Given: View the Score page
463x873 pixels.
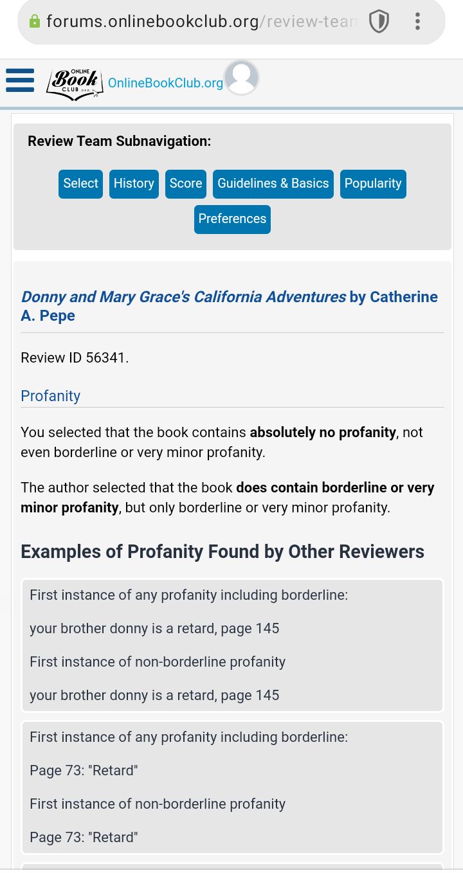Looking at the screenshot, I should pyautogui.click(x=186, y=184).
